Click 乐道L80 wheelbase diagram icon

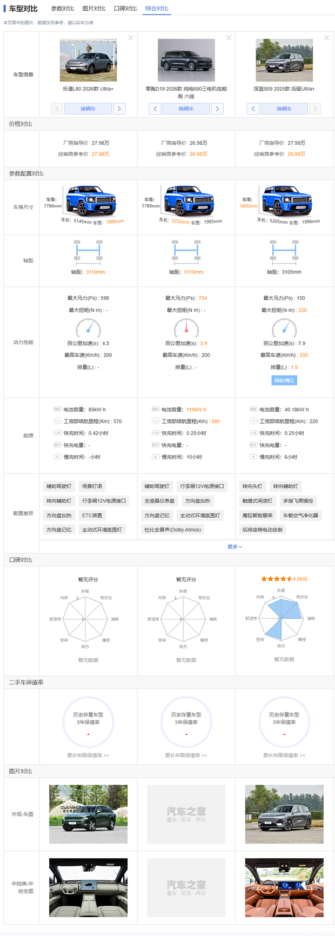tap(88, 251)
